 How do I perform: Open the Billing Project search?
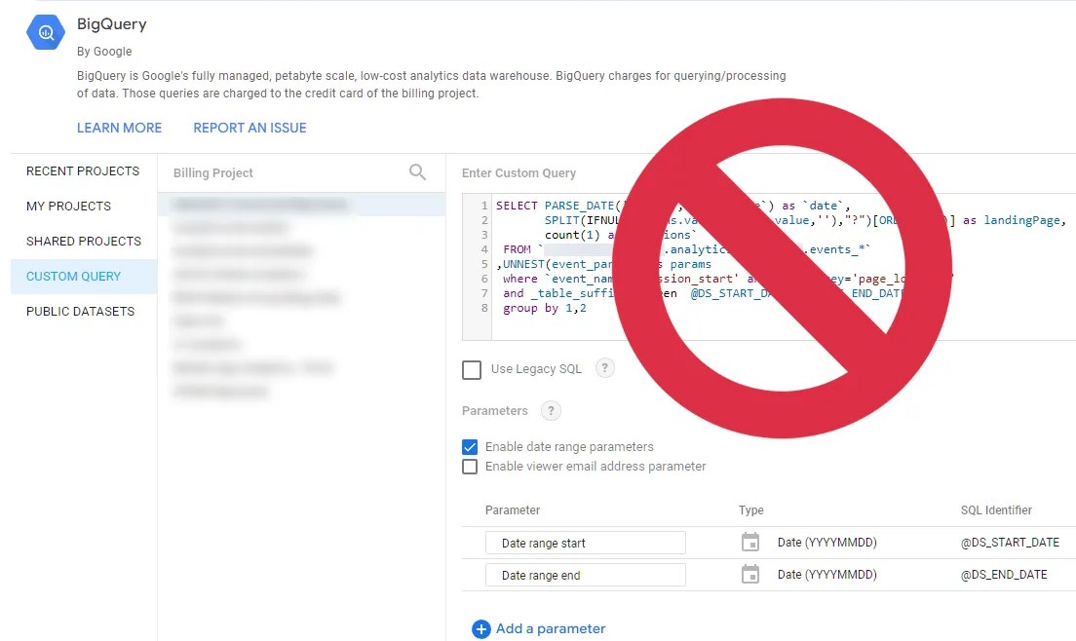417,171
